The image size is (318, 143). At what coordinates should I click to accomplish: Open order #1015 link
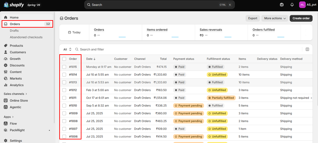click(73, 67)
